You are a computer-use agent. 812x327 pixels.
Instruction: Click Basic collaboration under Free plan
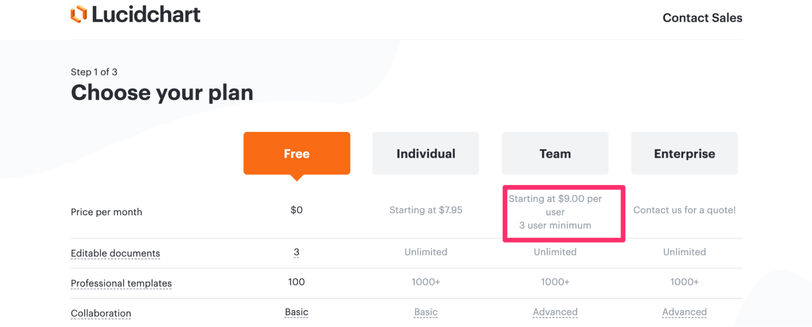[297, 312]
